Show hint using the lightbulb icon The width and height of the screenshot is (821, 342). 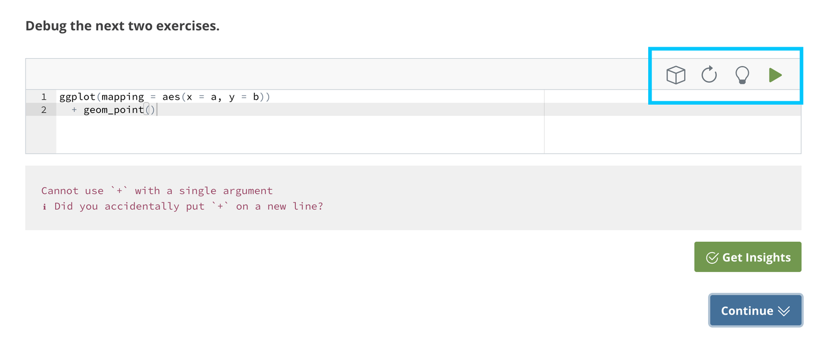[x=742, y=75]
